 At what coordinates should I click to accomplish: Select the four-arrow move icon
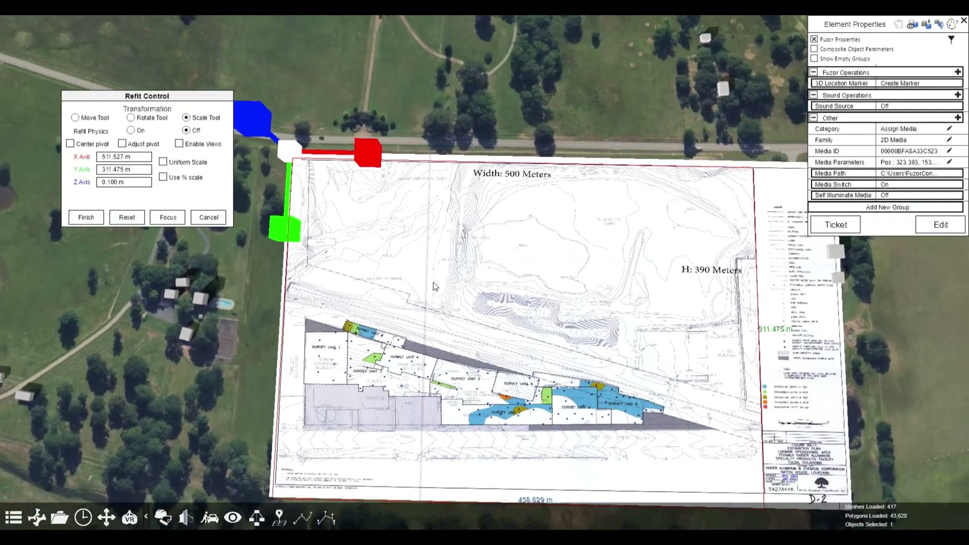[106, 518]
